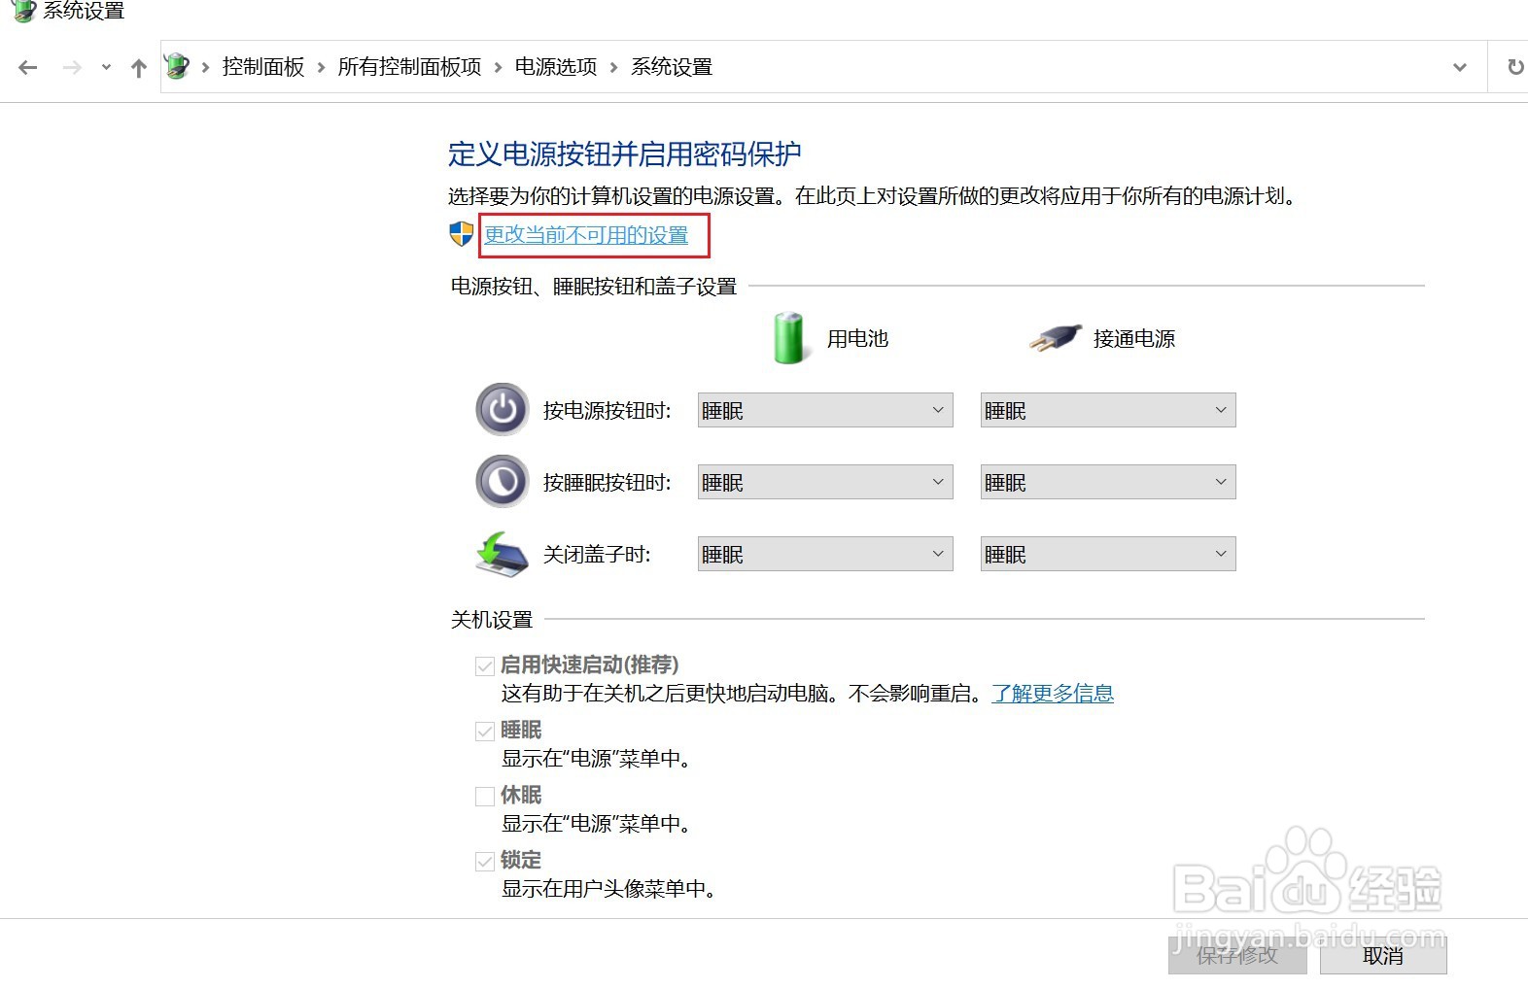
Task: Expand chevron after 控制面板 breadcrumb
Action: (x=321, y=67)
